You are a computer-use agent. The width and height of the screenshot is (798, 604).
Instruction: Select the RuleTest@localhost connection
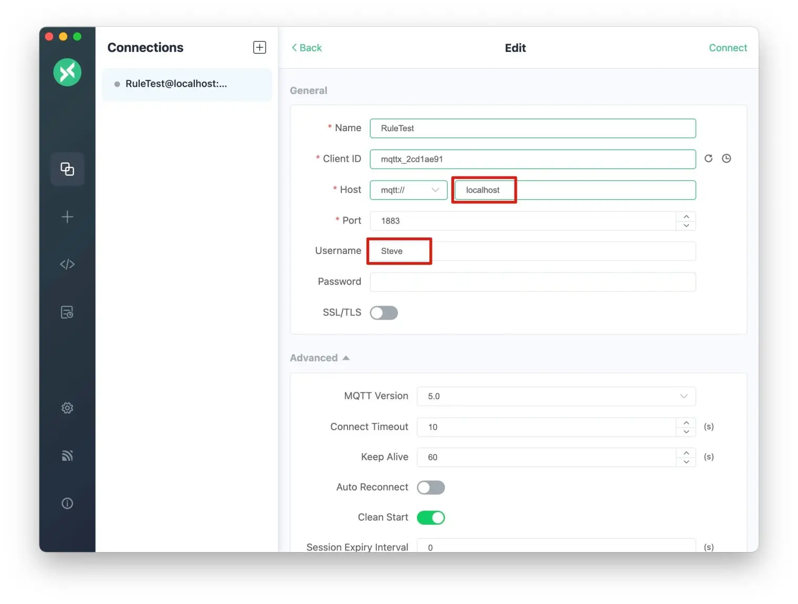pos(176,83)
